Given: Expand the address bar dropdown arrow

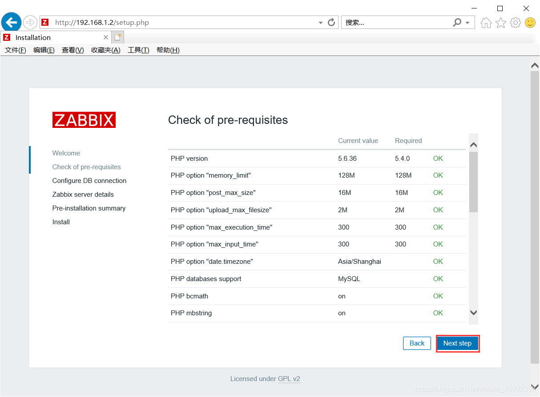Looking at the screenshot, I should pos(321,23).
